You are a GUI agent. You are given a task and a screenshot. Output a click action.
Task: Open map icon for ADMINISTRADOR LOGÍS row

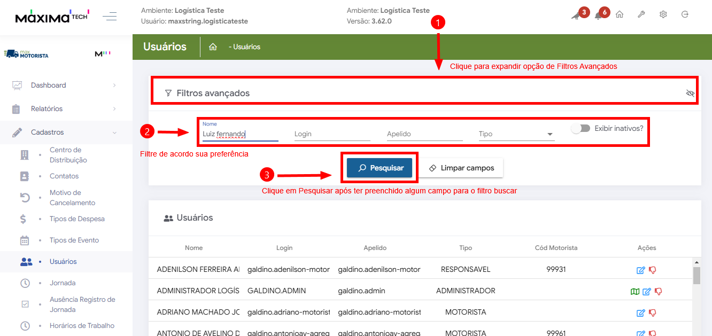634,292
